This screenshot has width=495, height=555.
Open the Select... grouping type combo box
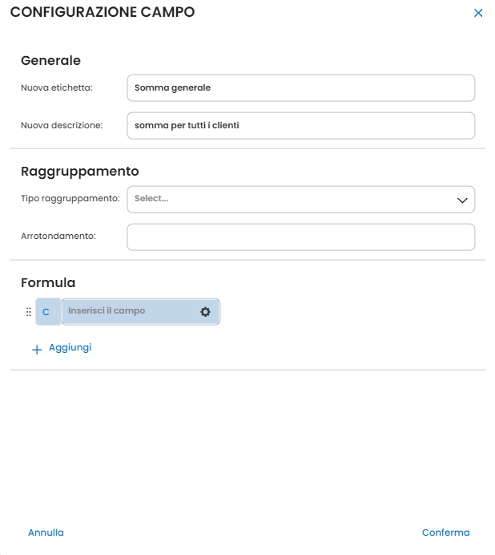pyautogui.click(x=288, y=199)
